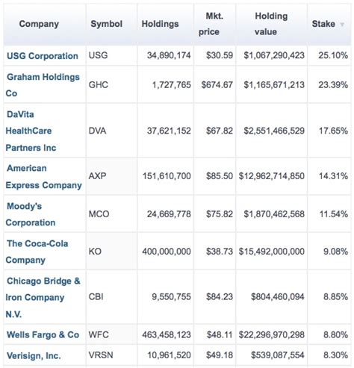This screenshot has width=354, height=368.
Task: Open the Wells Fargo & Co link
Action: [x=43, y=334]
